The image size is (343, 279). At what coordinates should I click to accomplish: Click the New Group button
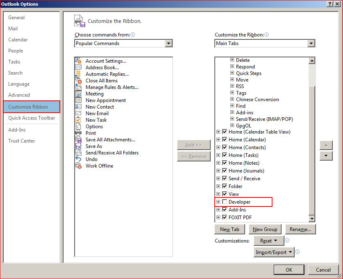tap(265, 229)
